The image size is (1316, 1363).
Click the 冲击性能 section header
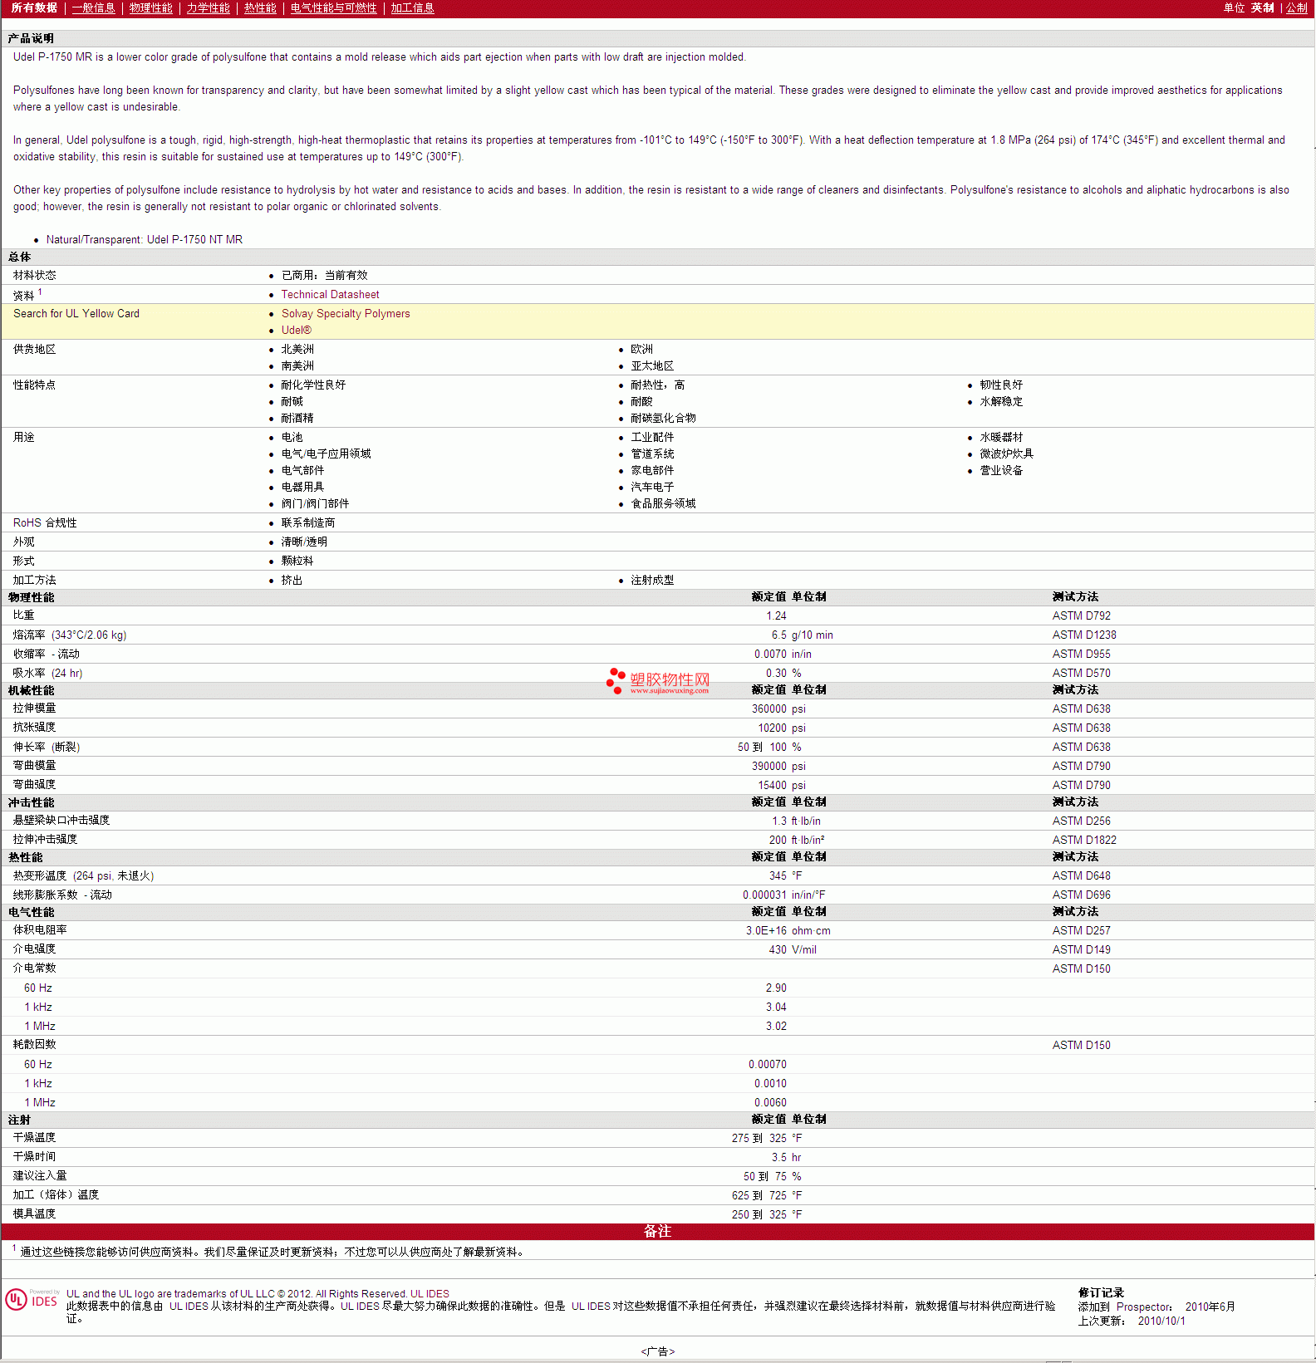pyautogui.click(x=31, y=803)
